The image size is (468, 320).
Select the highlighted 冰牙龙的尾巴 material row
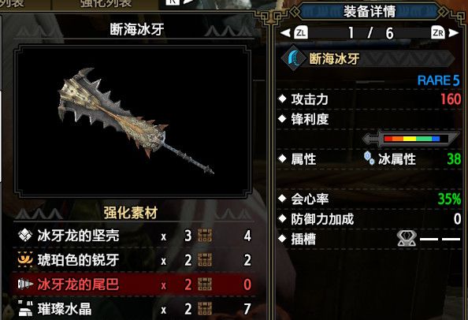click(134, 284)
